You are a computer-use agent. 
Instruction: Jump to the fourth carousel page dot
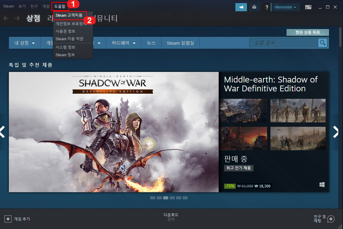pos(172,198)
